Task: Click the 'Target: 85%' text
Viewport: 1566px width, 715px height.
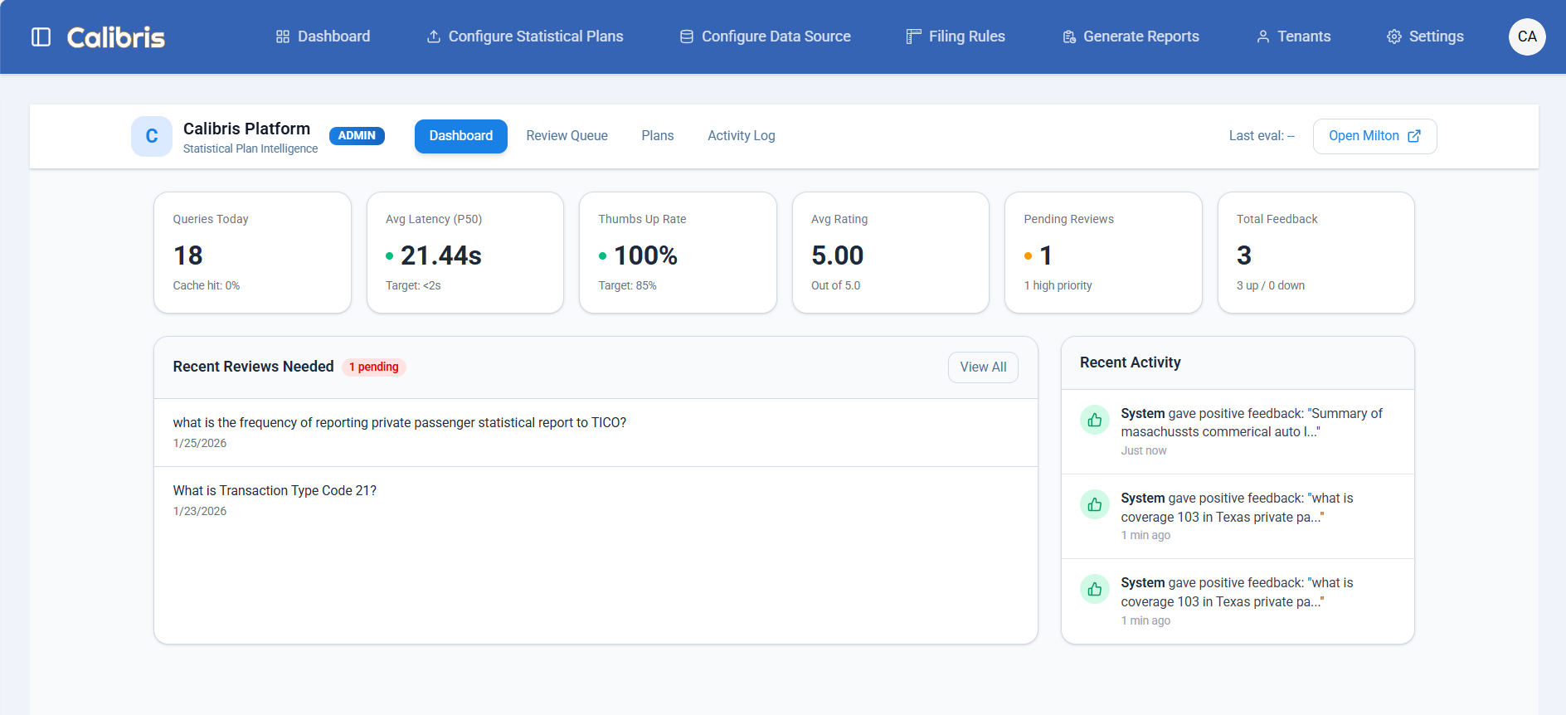Action: (x=627, y=285)
